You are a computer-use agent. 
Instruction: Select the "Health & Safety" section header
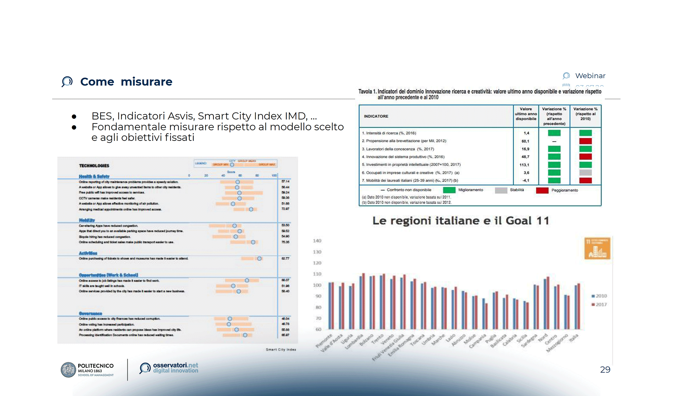pyautogui.click(x=93, y=176)
